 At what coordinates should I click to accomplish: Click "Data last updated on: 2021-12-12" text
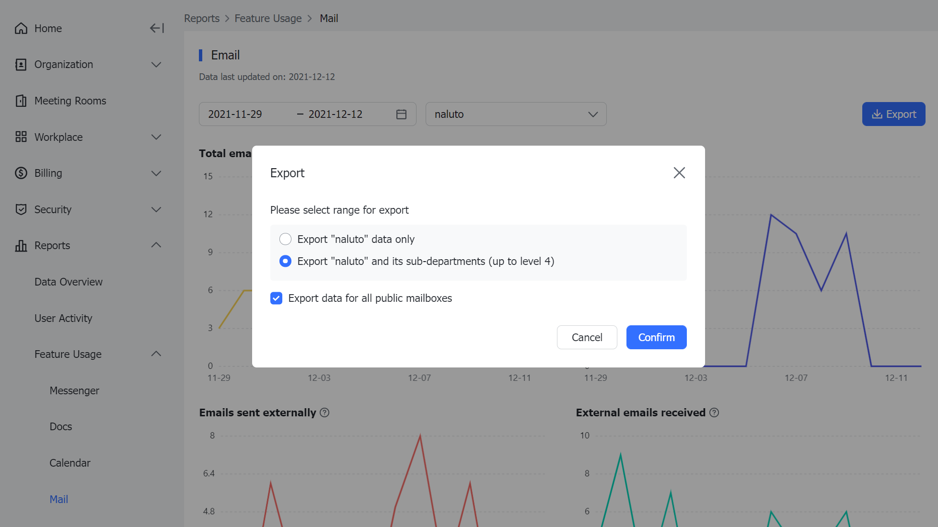pos(267,77)
